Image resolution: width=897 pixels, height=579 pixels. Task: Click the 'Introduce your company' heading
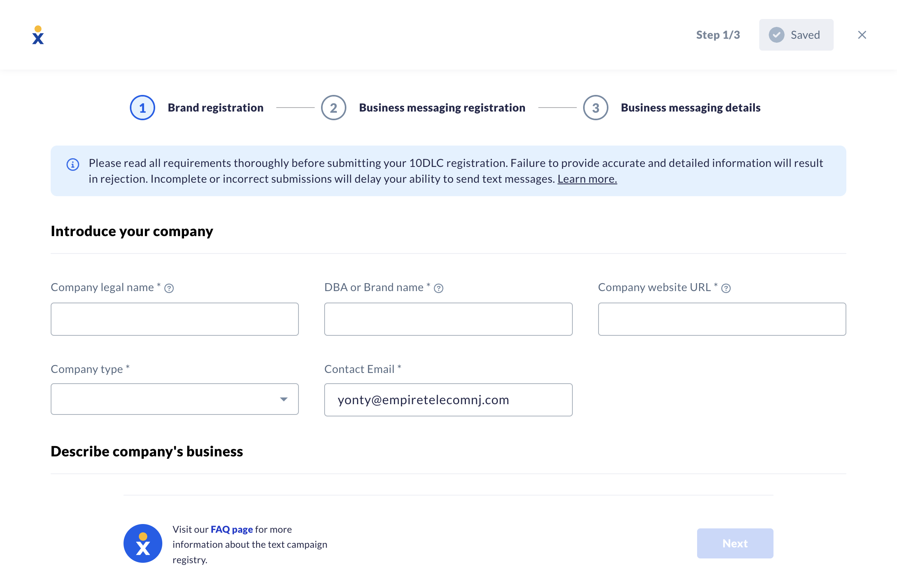(132, 231)
